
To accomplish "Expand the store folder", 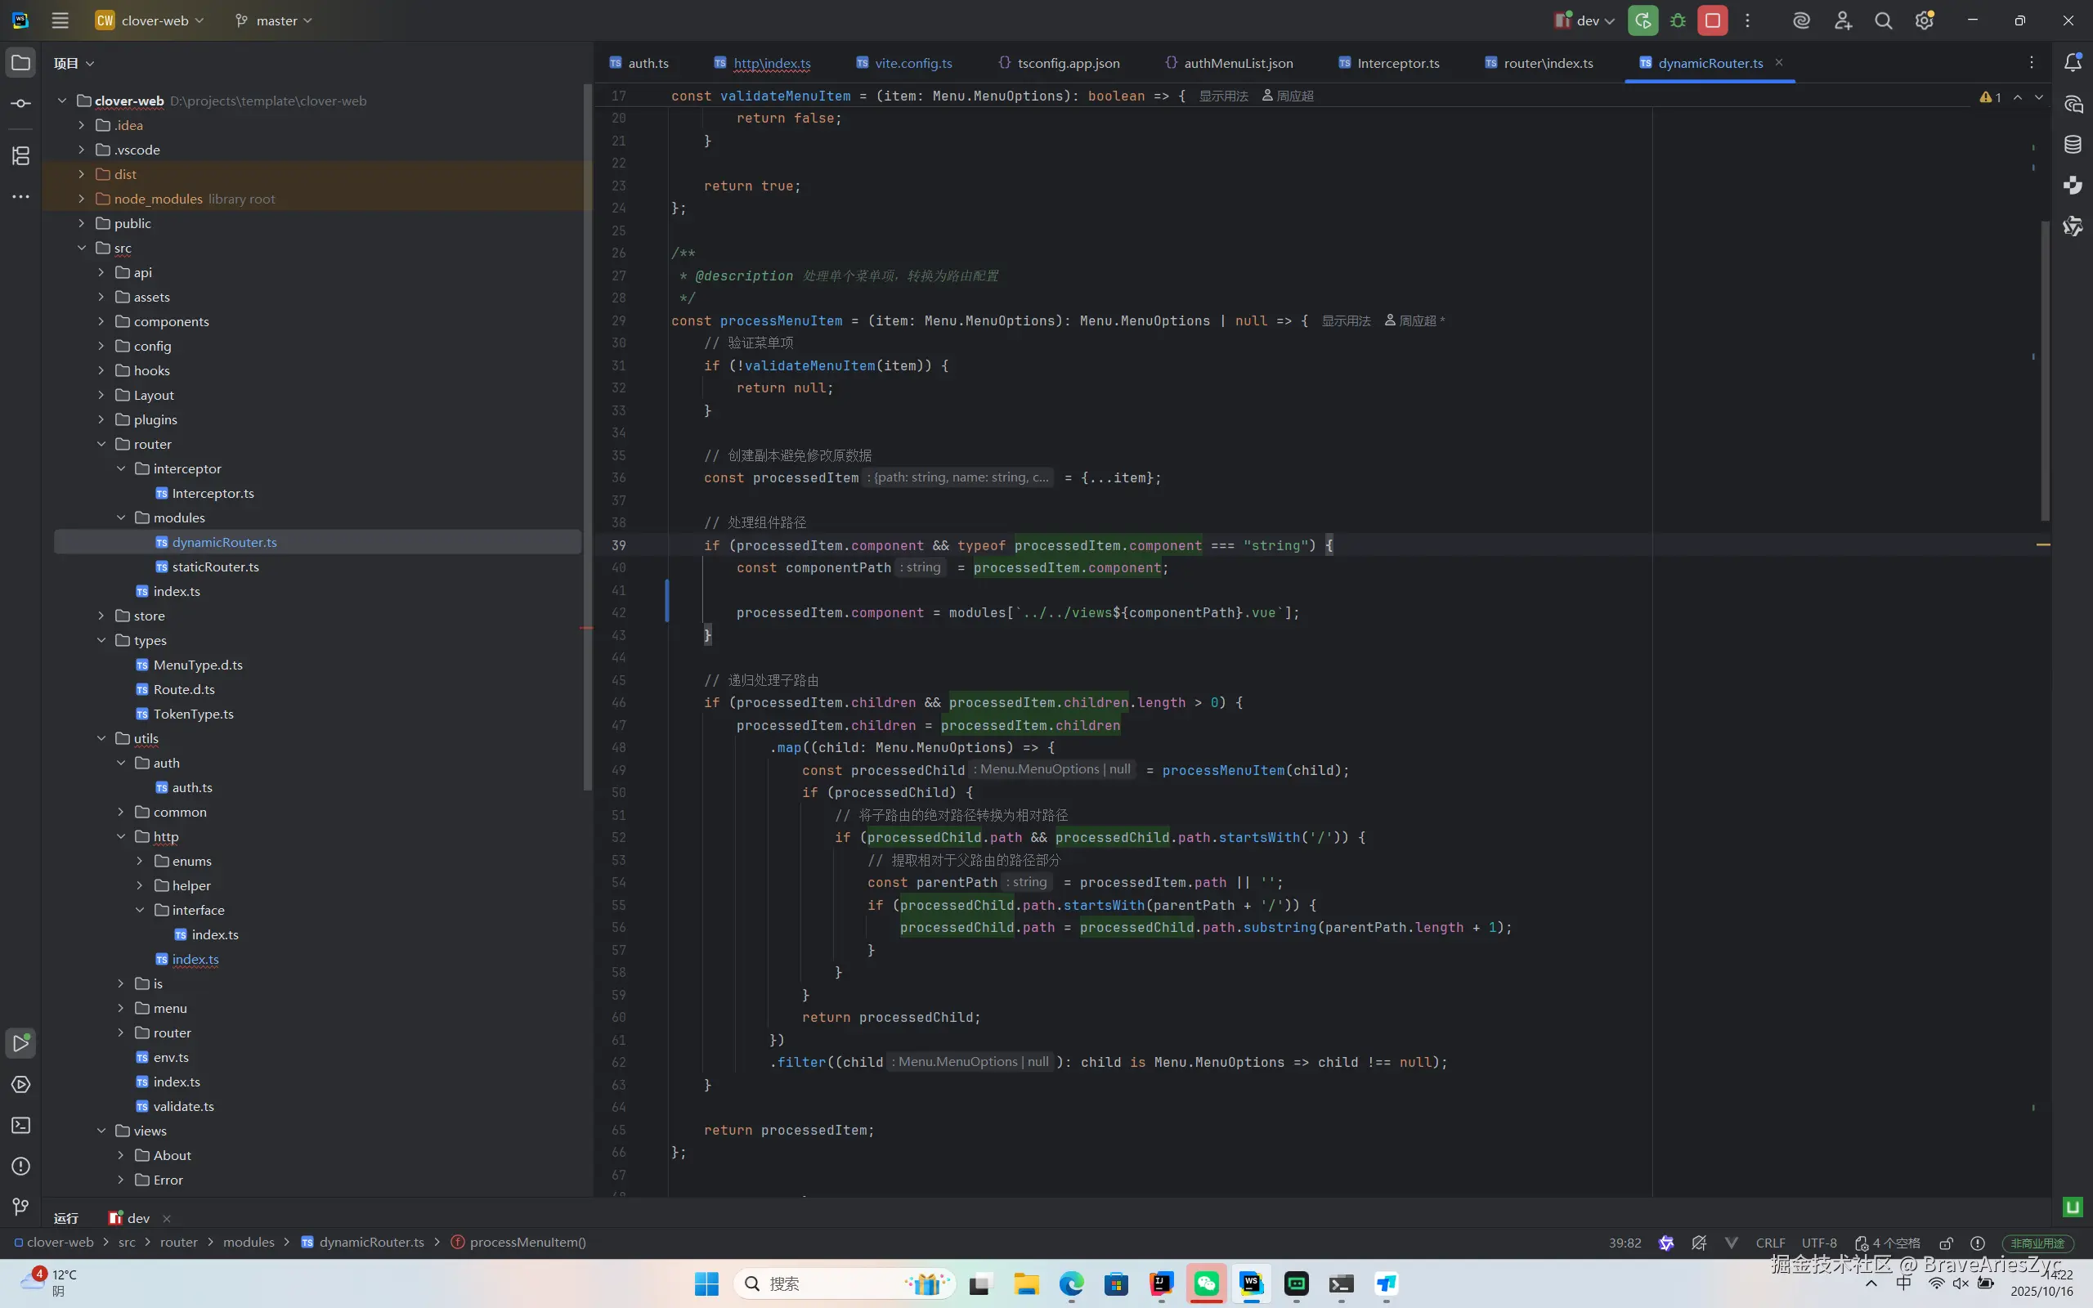I will 101,616.
